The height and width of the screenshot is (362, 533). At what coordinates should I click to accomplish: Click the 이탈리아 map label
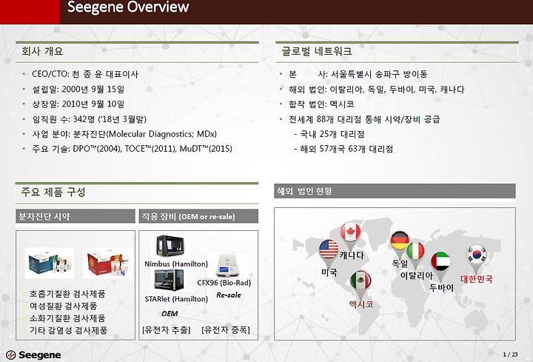[416, 275]
